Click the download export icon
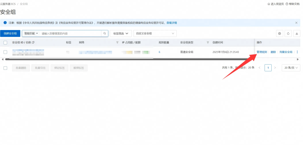Screen dimensions: 303x145 coord(296,34)
